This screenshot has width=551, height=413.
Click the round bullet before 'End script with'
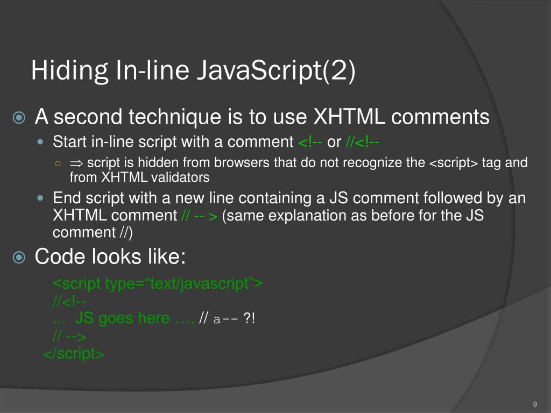(x=40, y=198)
